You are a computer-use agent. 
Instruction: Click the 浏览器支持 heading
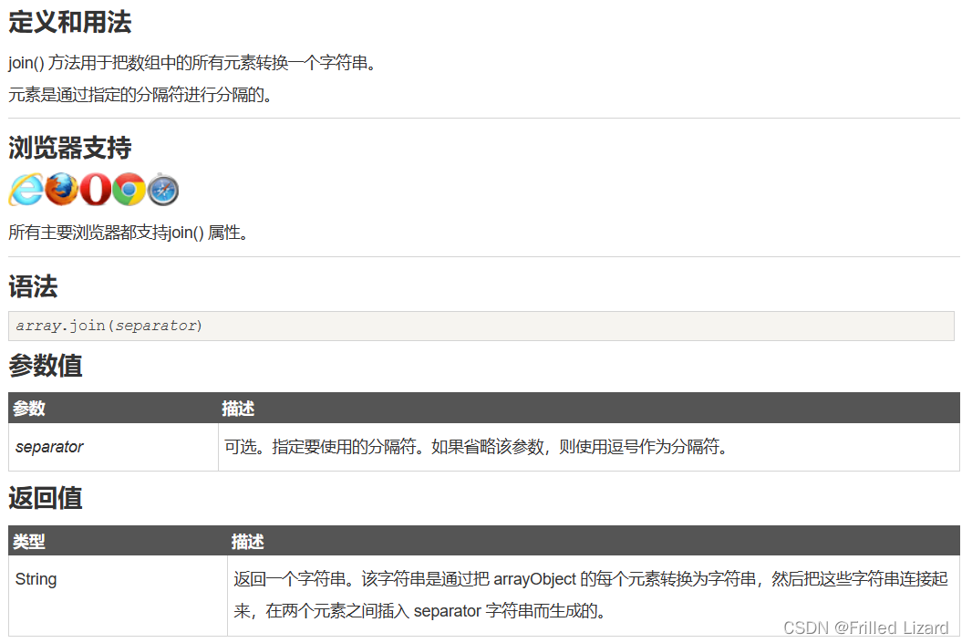pos(70,148)
